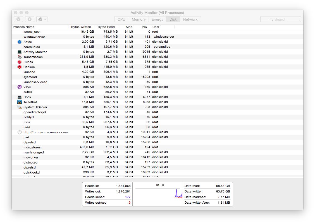Select the Disk tab
Image resolution: width=315 pixels, height=224 pixels.
tap(173, 19)
